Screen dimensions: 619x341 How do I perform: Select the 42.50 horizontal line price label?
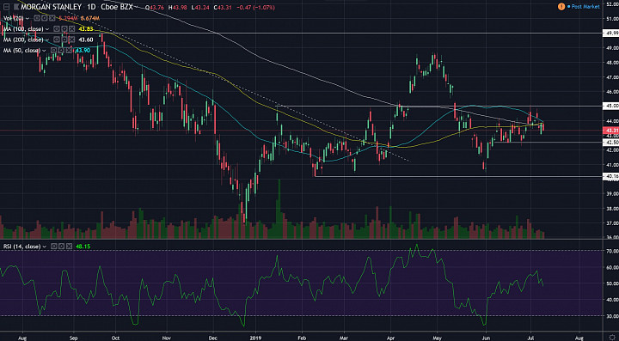611,143
